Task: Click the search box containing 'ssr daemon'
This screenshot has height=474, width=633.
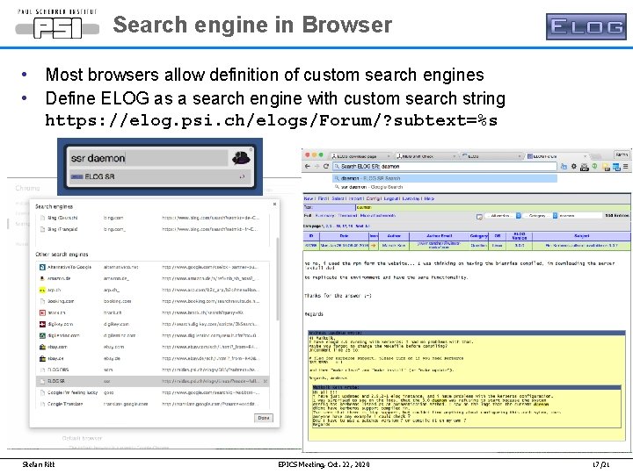Action: (x=149, y=158)
